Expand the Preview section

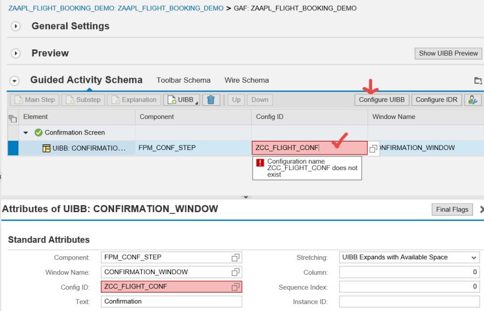coord(16,53)
